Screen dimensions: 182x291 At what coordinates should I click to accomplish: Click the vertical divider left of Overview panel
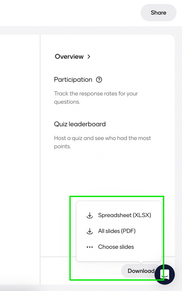click(x=40, y=142)
